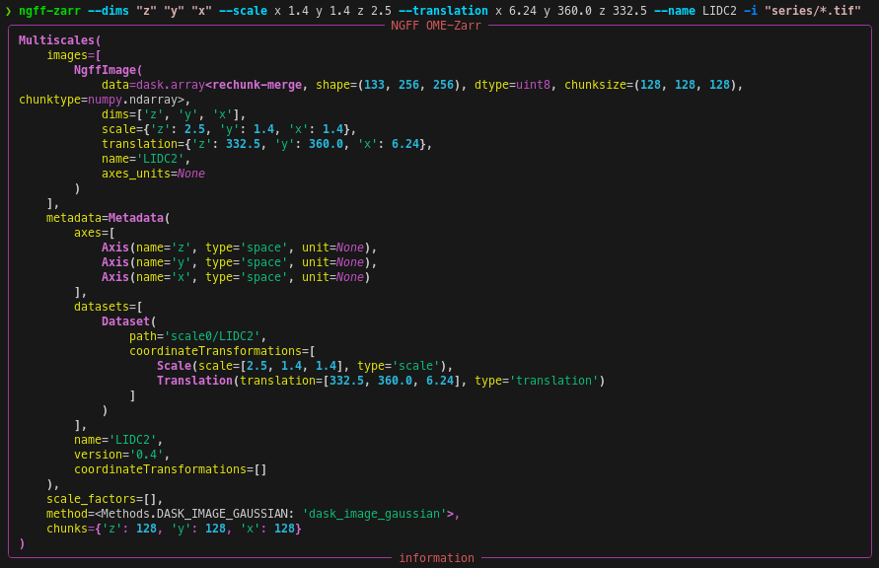Click the green prompt chevron symbol
This screenshot has height=568, width=879.
click(8, 11)
